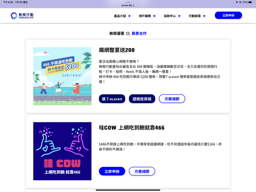The height and width of the screenshot is (192, 256).
Task: Tap the three-dot multitasking indicator
Action: tap(128, 2)
